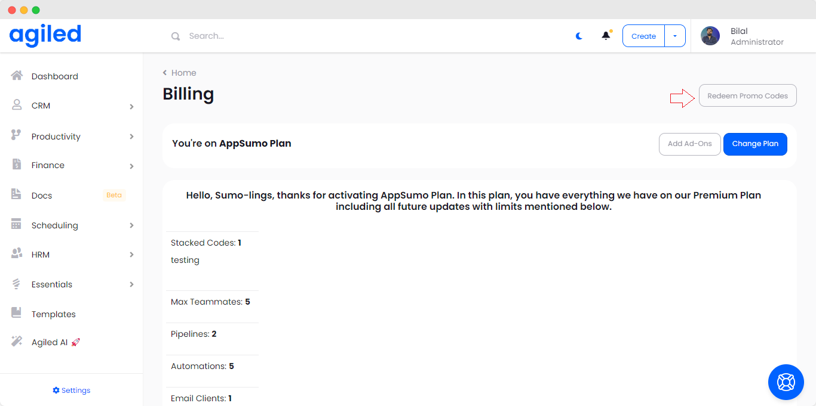Click the Dashboard home icon
Viewport: 816px width, 406px height.
pyautogui.click(x=17, y=76)
